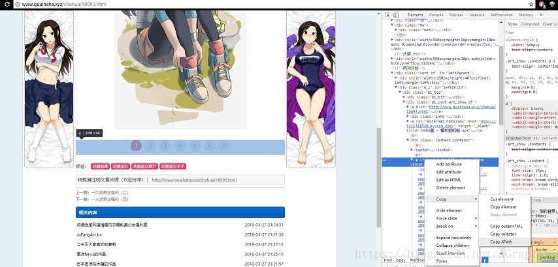
Task: Activate the DevTools inspect element picker
Action: point(387,15)
